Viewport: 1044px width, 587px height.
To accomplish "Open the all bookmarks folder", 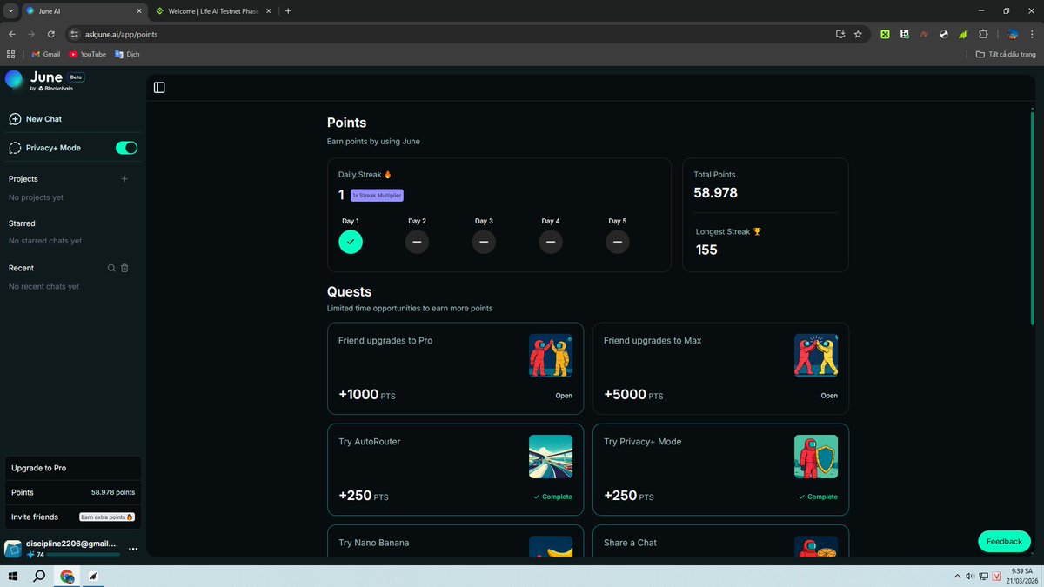I will [x=1006, y=54].
